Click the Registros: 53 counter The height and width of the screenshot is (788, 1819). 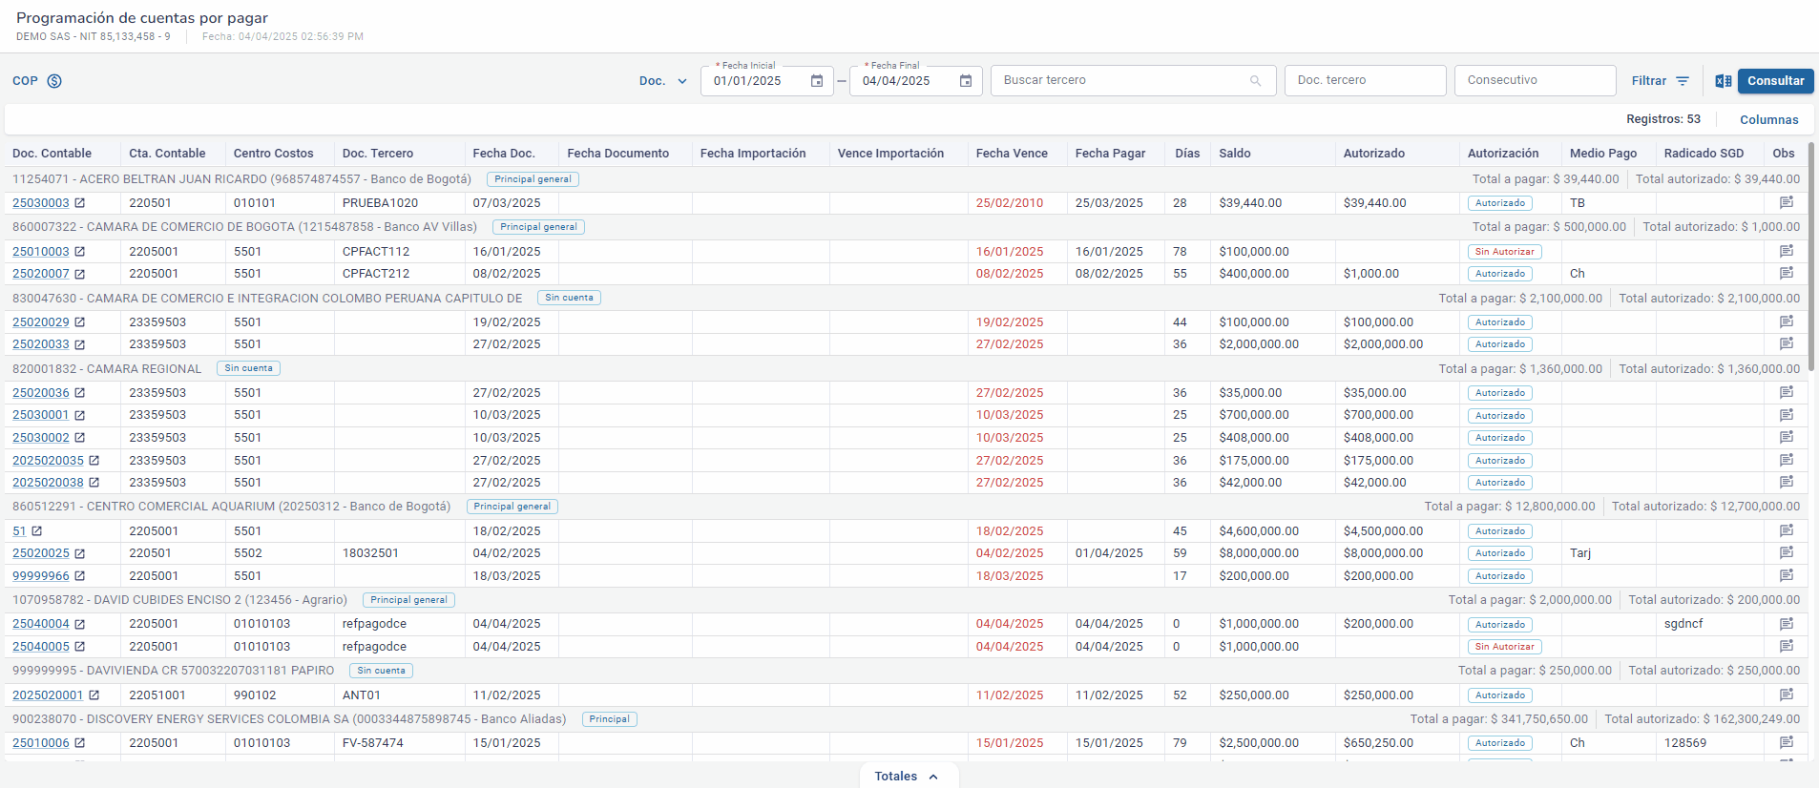pyautogui.click(x=1662, y=119)
